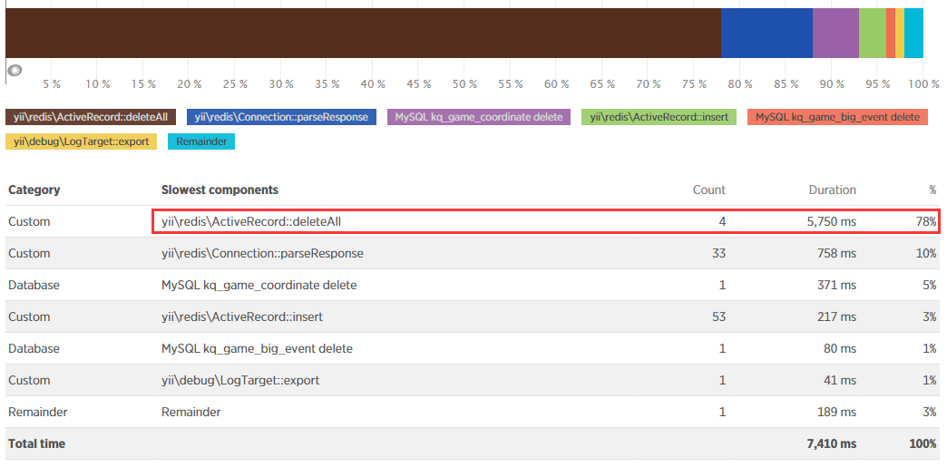This screenshot has width=947, height=467.
Task: Select the yii\redis\ActiveRecord::deleteAll legend label
Action: (x=91, y=117)
